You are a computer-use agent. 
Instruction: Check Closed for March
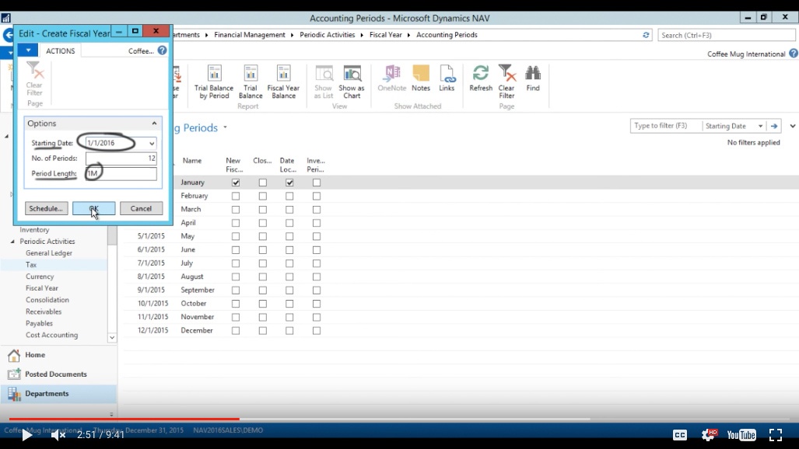point(262,209)
